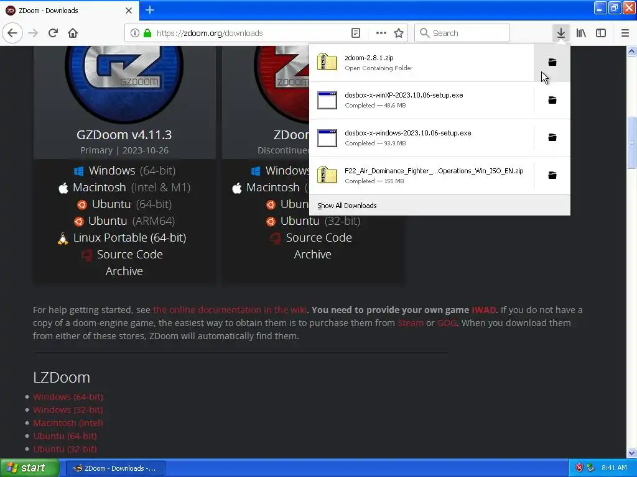Click the vertical scrollbar thumb
Screen dimensions: 637x477
(631, 142)
